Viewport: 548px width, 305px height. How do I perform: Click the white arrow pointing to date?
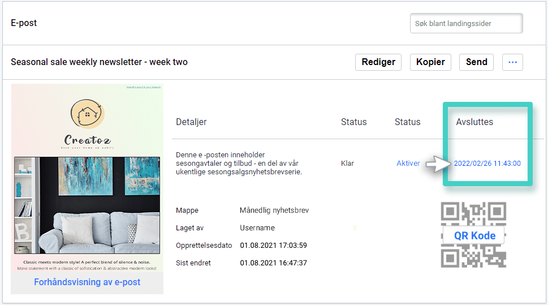click(x=438, y=164)
